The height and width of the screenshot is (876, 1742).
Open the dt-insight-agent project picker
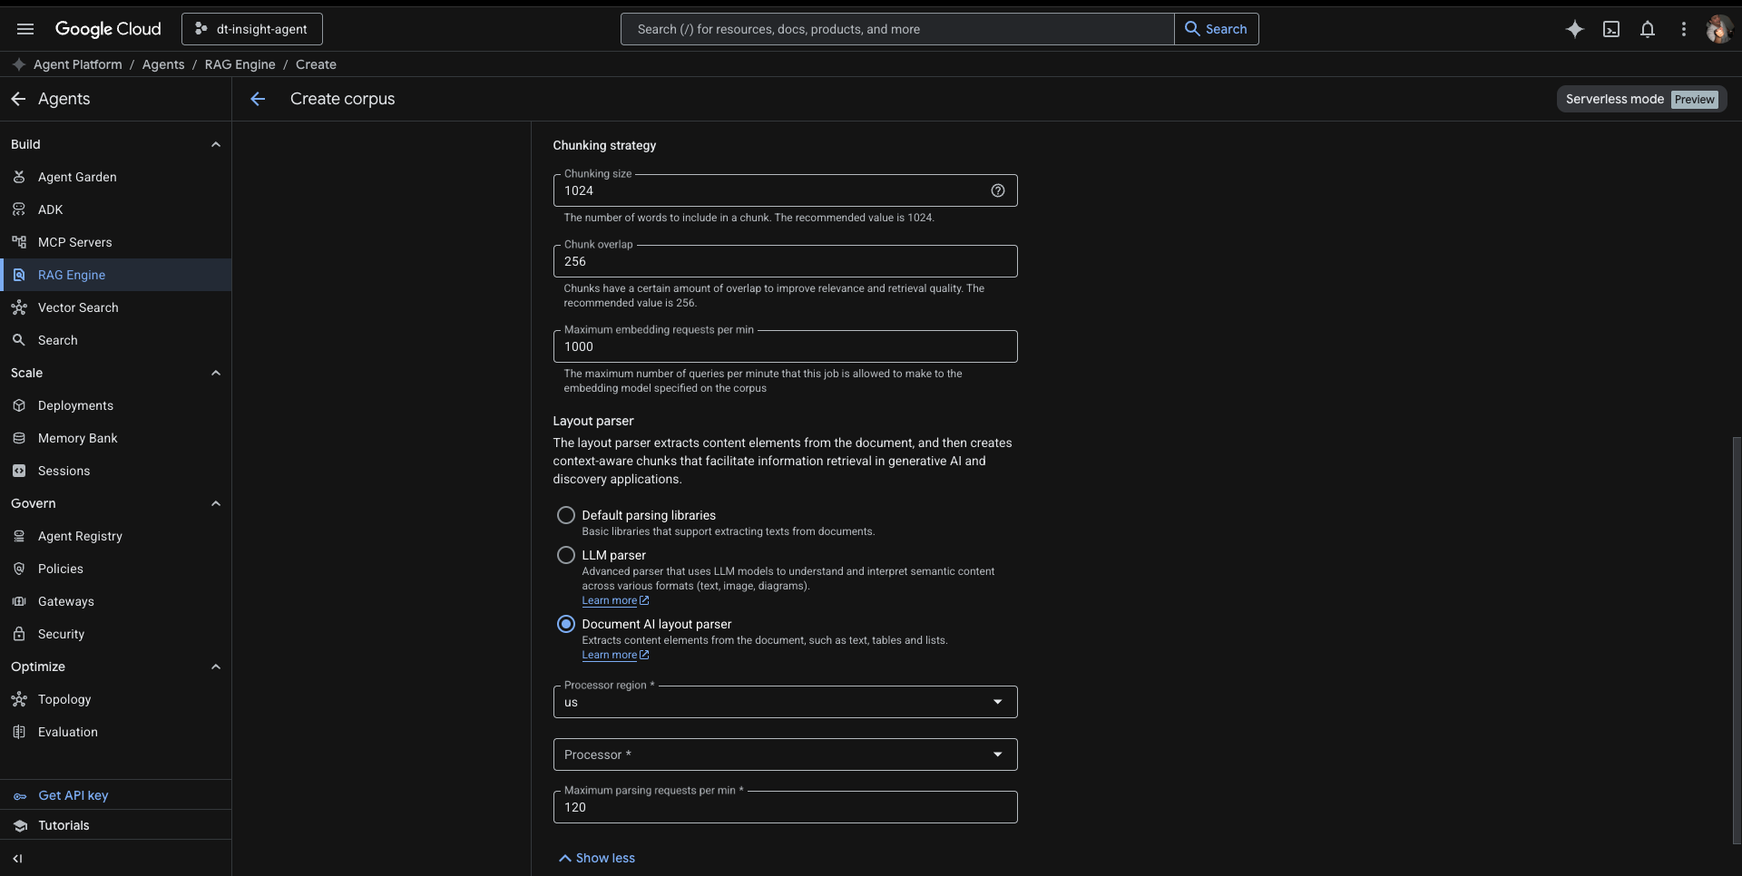pyautogui.click(x=252, y=29)
